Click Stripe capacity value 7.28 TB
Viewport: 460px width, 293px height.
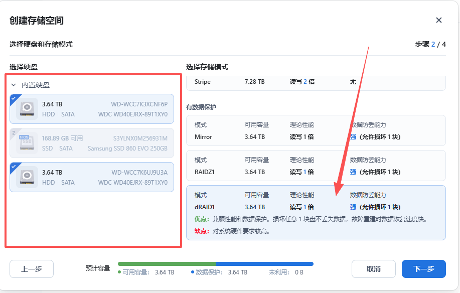pyautogui.click(x=255, y=82)
